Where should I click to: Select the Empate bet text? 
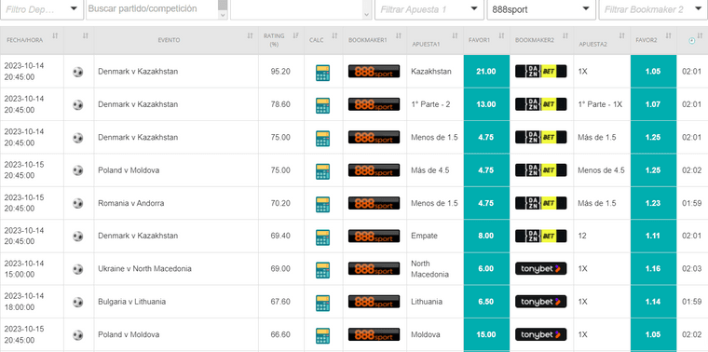pyautogui.click(x=424, y=236)
